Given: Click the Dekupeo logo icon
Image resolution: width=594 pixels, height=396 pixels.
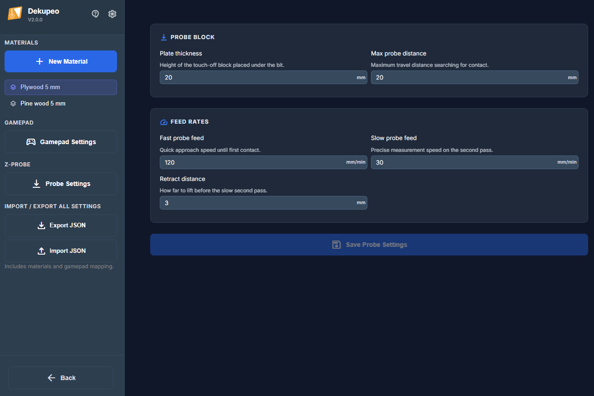Looking at the screenshot, I should click(15, 14).
